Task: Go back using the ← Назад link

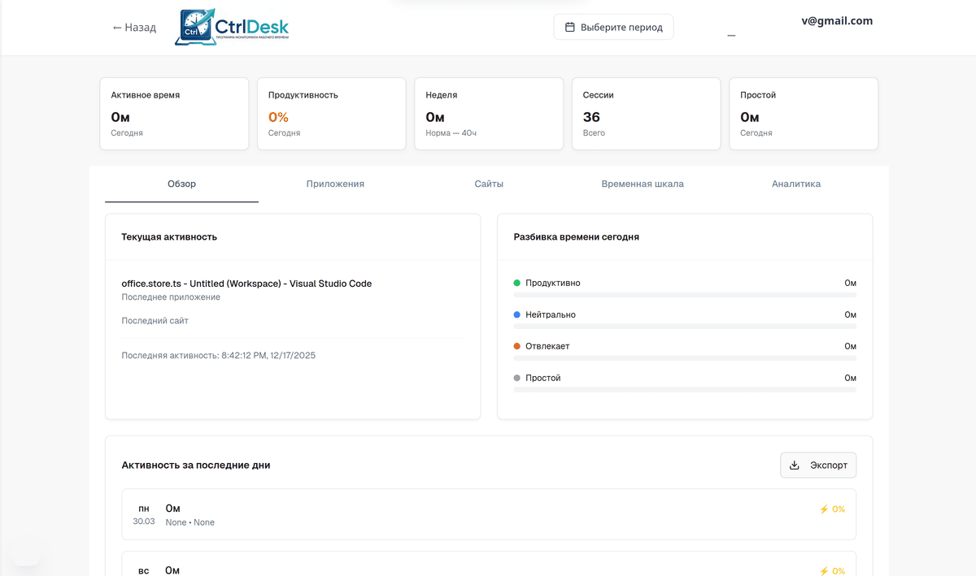Action: point(134,28)
